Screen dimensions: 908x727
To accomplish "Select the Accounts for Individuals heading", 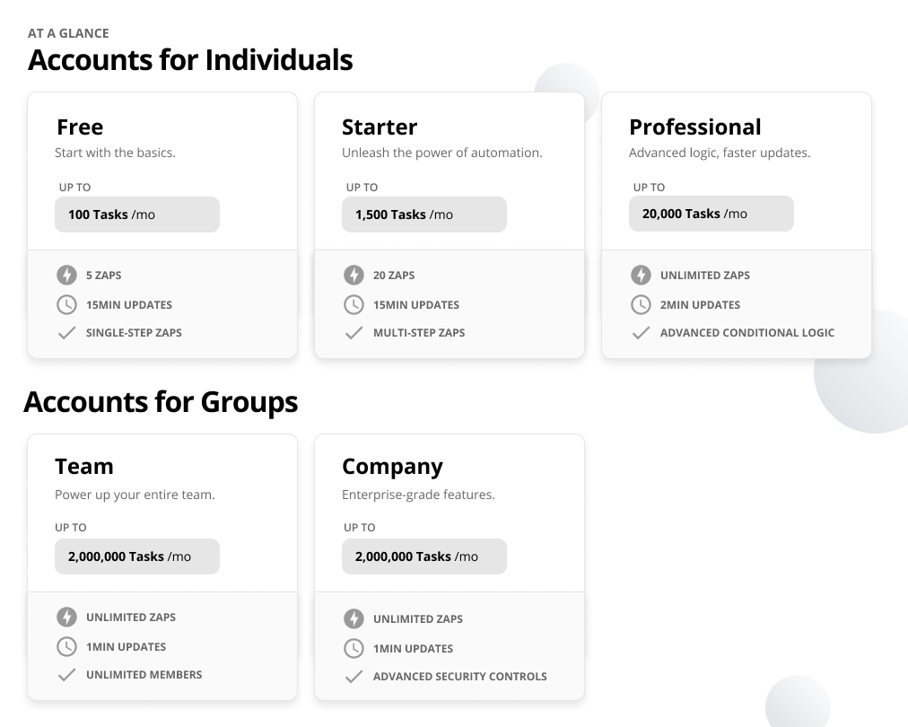I will (x=190, y=60).
